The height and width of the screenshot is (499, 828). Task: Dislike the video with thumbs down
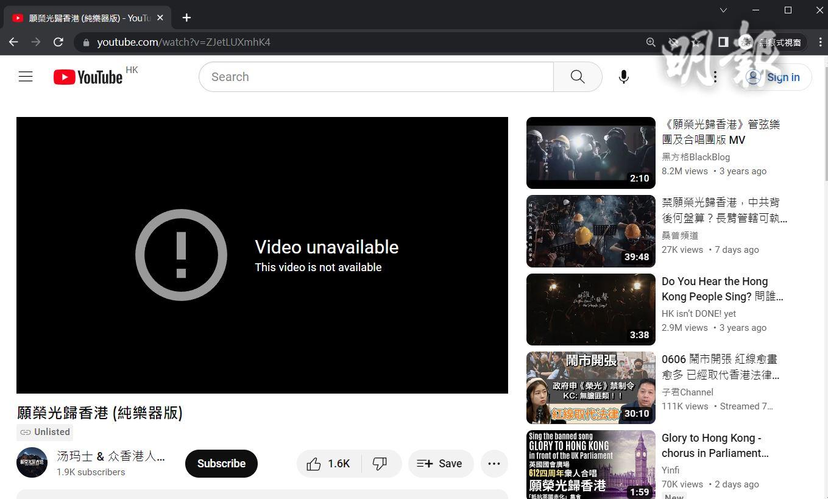[x=380, y=464]
